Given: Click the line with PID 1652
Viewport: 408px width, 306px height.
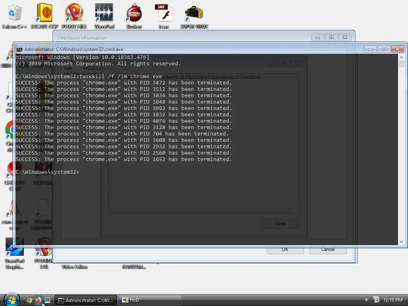Looking at the screenshot, I should (124, 159).
